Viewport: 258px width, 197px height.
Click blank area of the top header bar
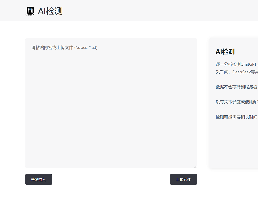(x=155, y=11)
